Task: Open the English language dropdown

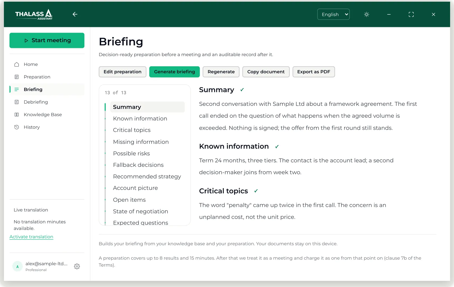Action: (x=333, y=14)
